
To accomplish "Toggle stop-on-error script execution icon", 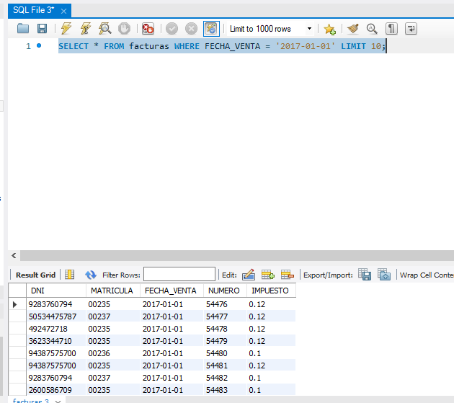I will click(148, 29).
